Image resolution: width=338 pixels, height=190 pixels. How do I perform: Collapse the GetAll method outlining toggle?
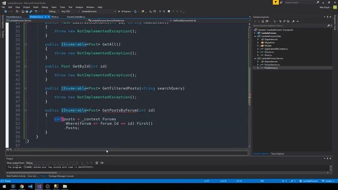pyautogui.click(x=26, y=44)
